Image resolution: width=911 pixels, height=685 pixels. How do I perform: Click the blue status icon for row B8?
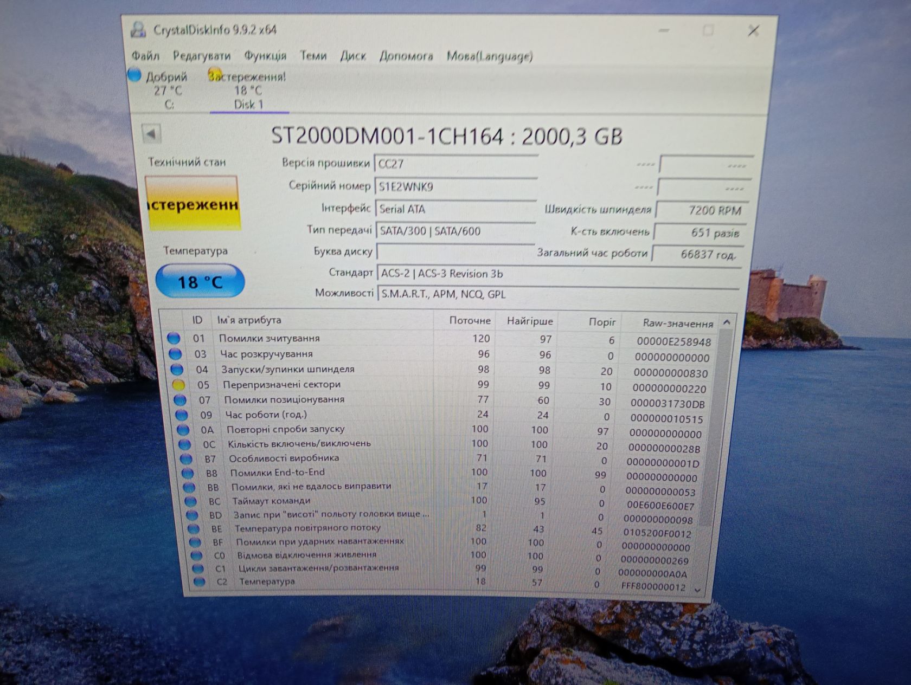(188, 473)
